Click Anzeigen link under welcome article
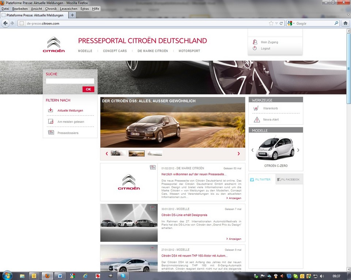 tap(234, 198)
